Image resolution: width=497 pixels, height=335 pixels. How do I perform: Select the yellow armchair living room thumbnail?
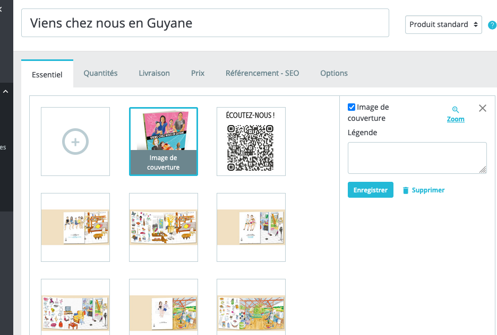(75, 307)
